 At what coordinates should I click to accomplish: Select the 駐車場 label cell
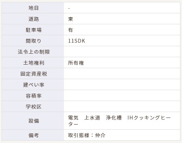click(x=33, y=30)
